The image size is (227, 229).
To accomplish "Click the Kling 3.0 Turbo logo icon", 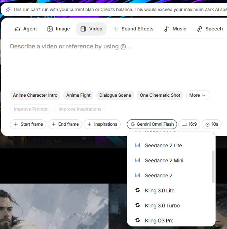I will (138, 205).
